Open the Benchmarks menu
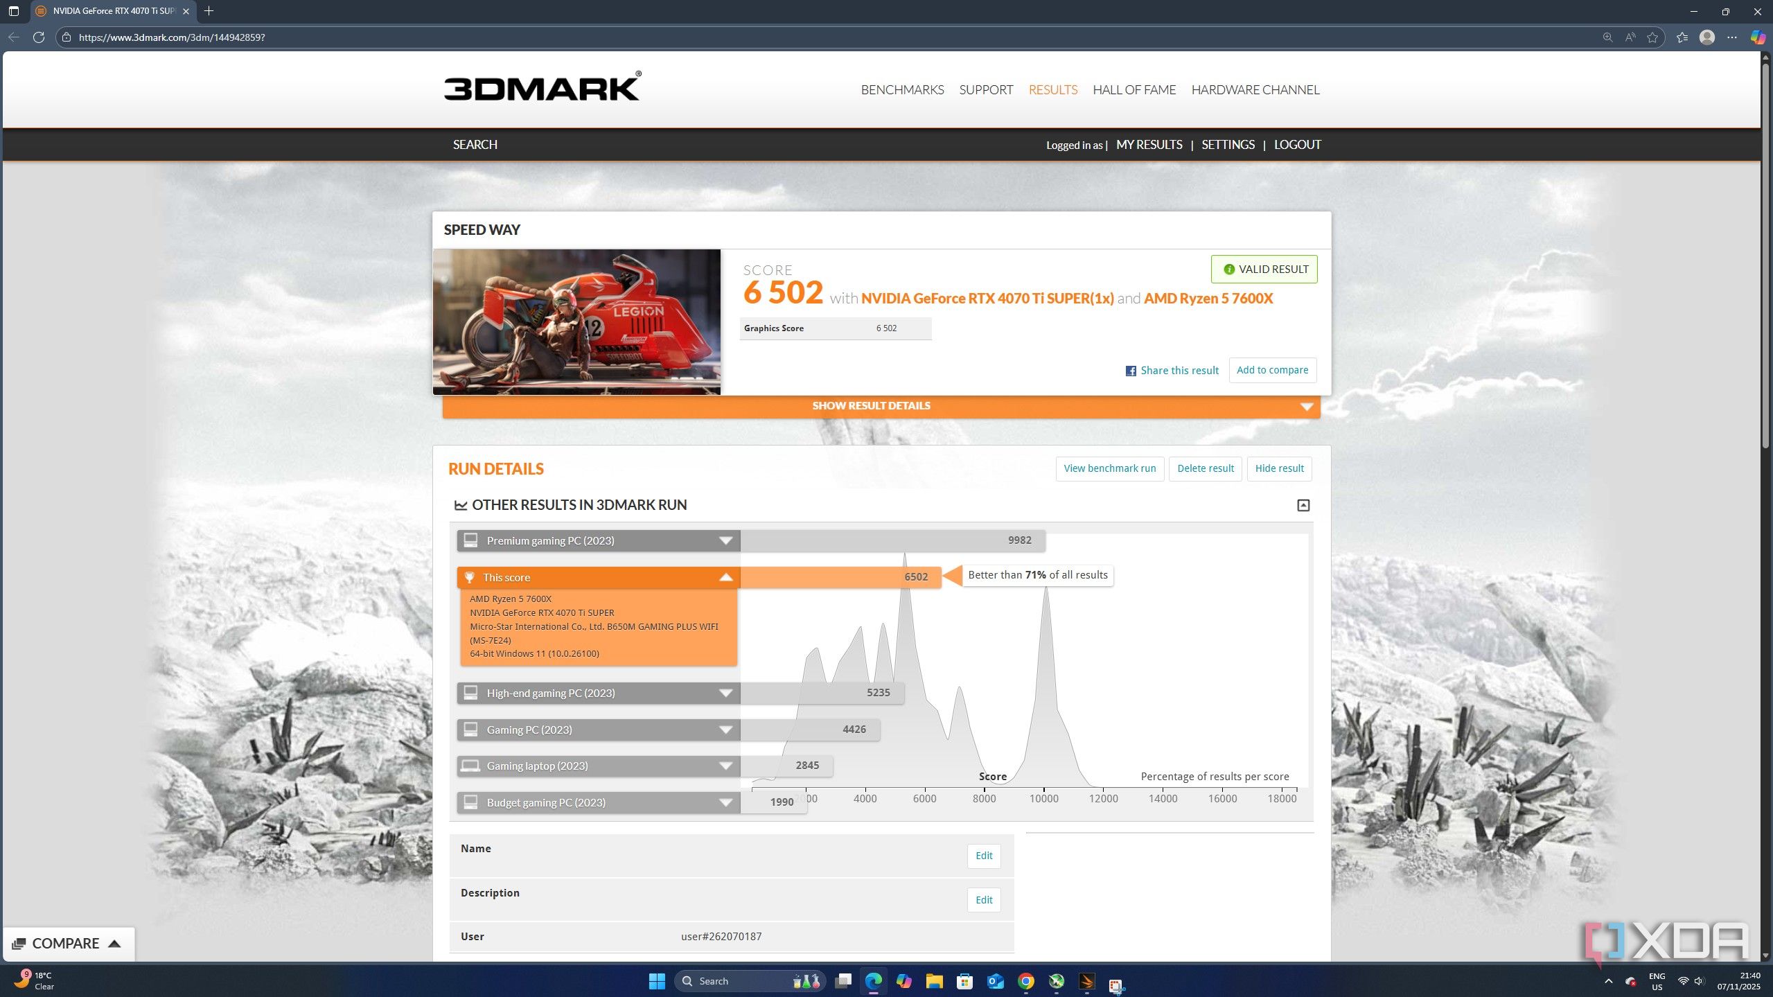The image size is (1773, 997). 902,90
